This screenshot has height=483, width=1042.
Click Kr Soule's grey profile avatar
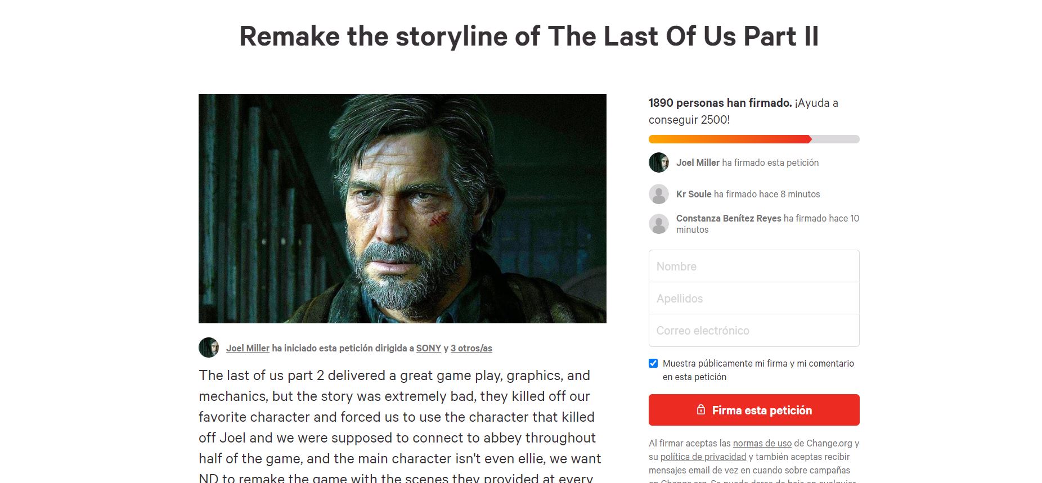point(658,194)
